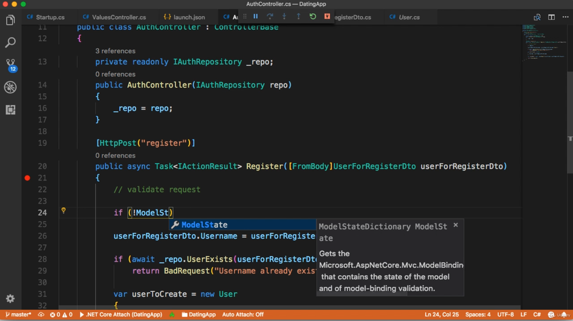
Task: Pause the debugger
Action: [256, 17]
